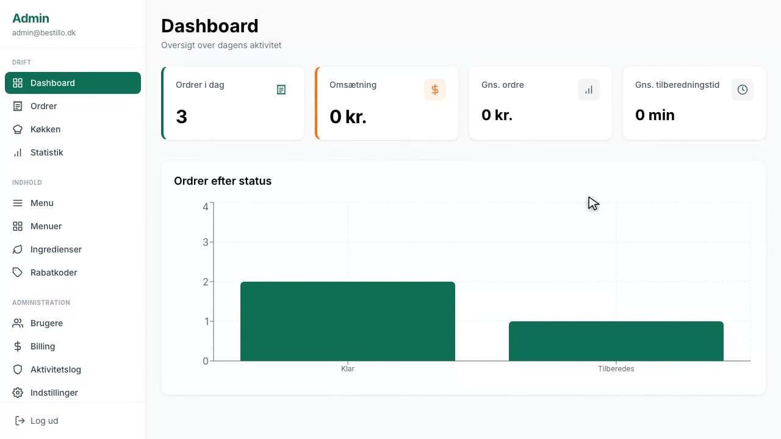
Task: Click the Aktivitetslog shield icon
Action: (18, 369)
